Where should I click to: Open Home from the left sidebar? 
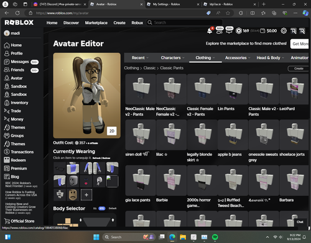(x=13, y=45)
